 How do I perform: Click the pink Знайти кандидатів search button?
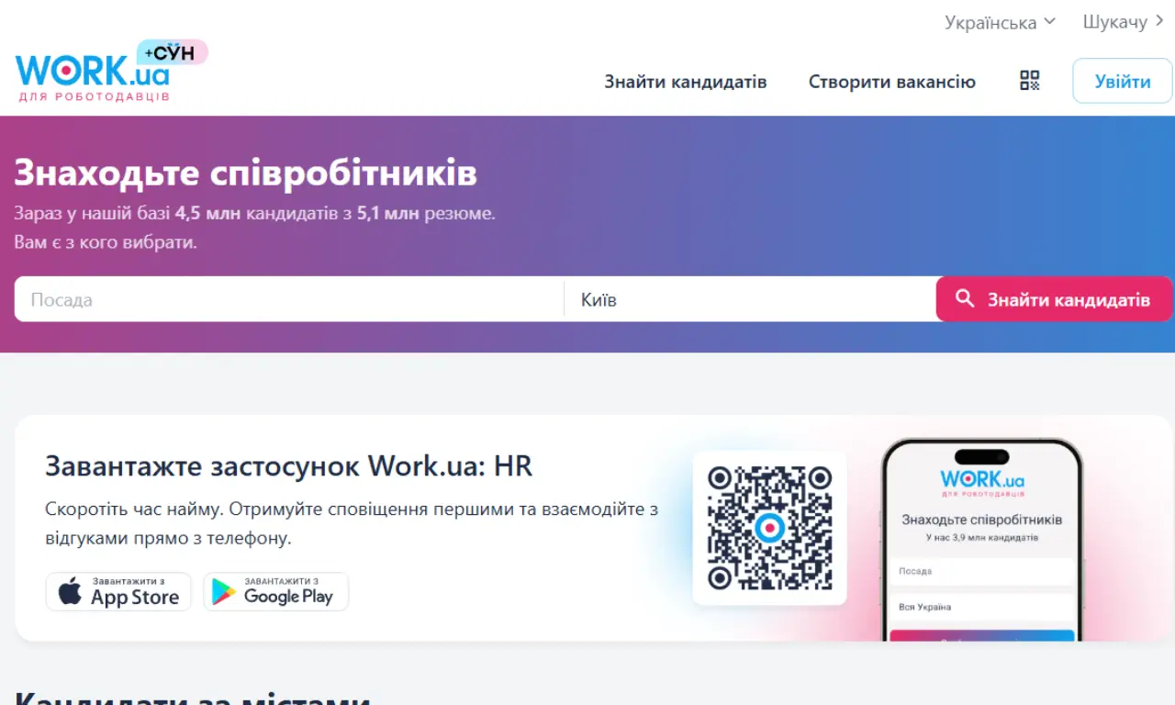tap(1054, 298)
